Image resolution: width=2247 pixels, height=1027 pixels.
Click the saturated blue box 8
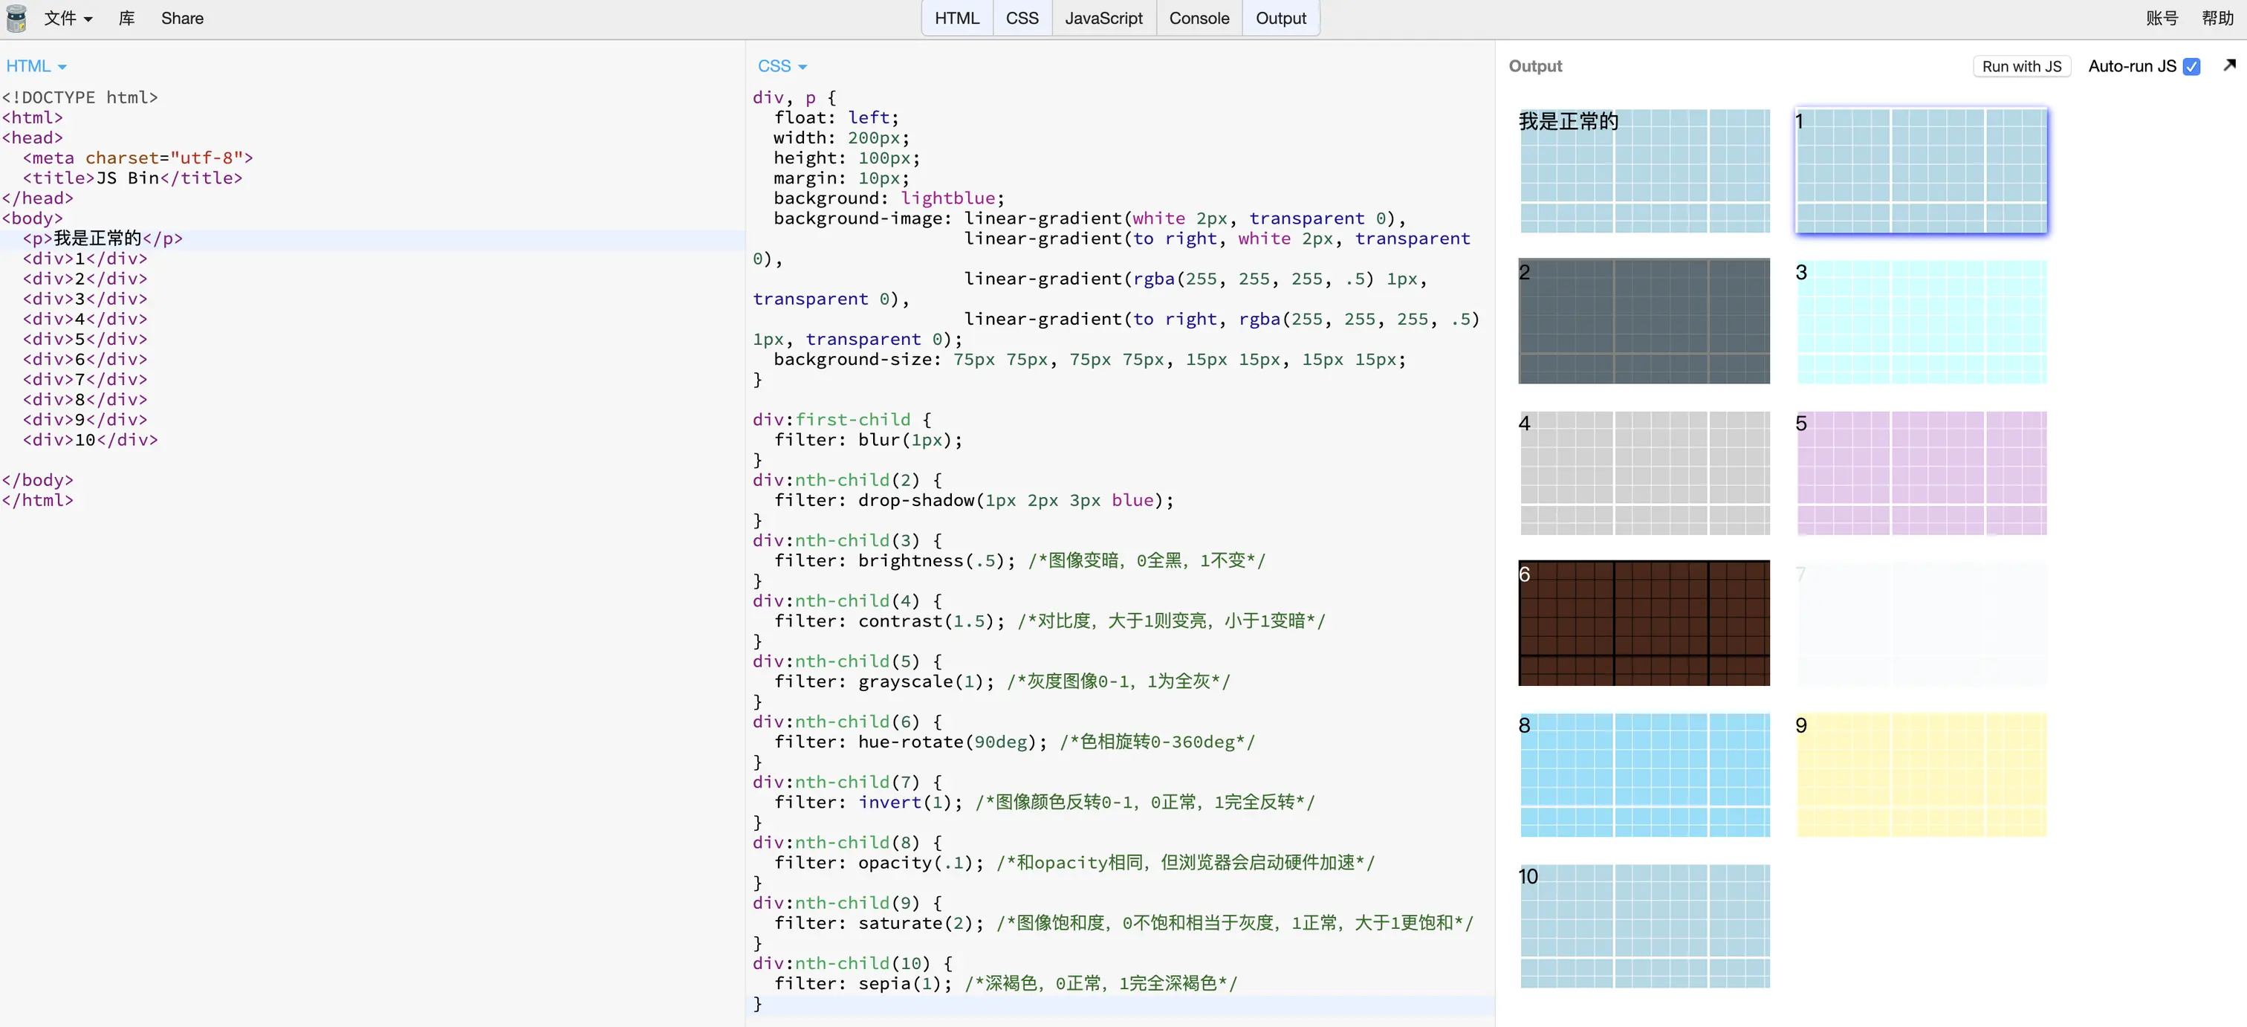click(x=1644, y=775)
